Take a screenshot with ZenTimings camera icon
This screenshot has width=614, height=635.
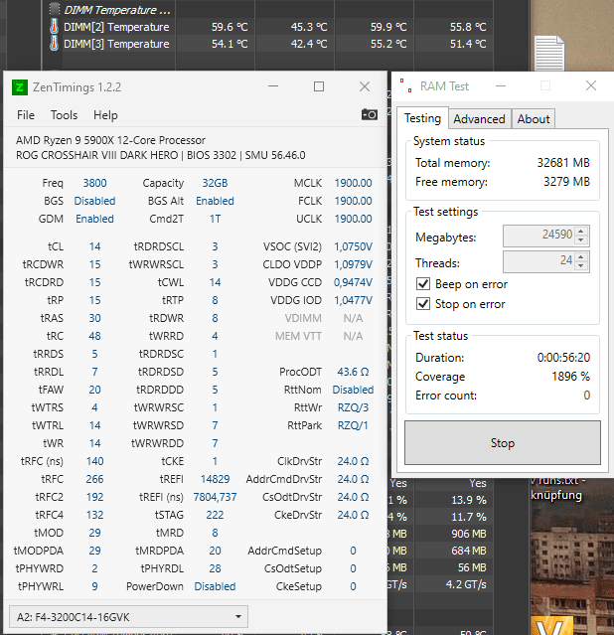pyautogui.click(x=369, y=115)
